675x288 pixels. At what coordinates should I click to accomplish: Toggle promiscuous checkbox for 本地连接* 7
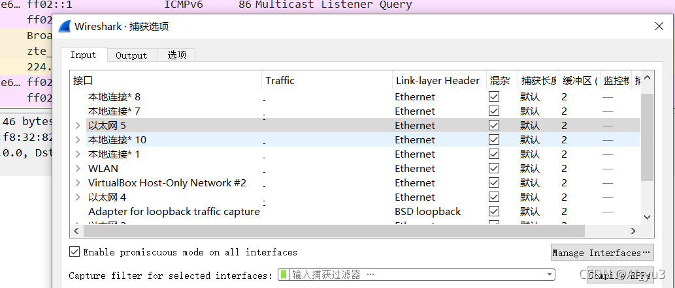[x=494, y=111]
